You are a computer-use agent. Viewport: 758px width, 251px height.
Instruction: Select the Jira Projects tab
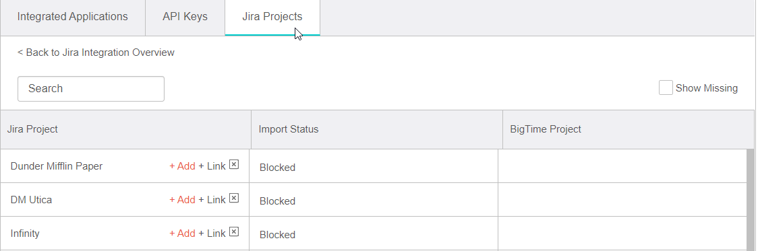tap(272, 17)
